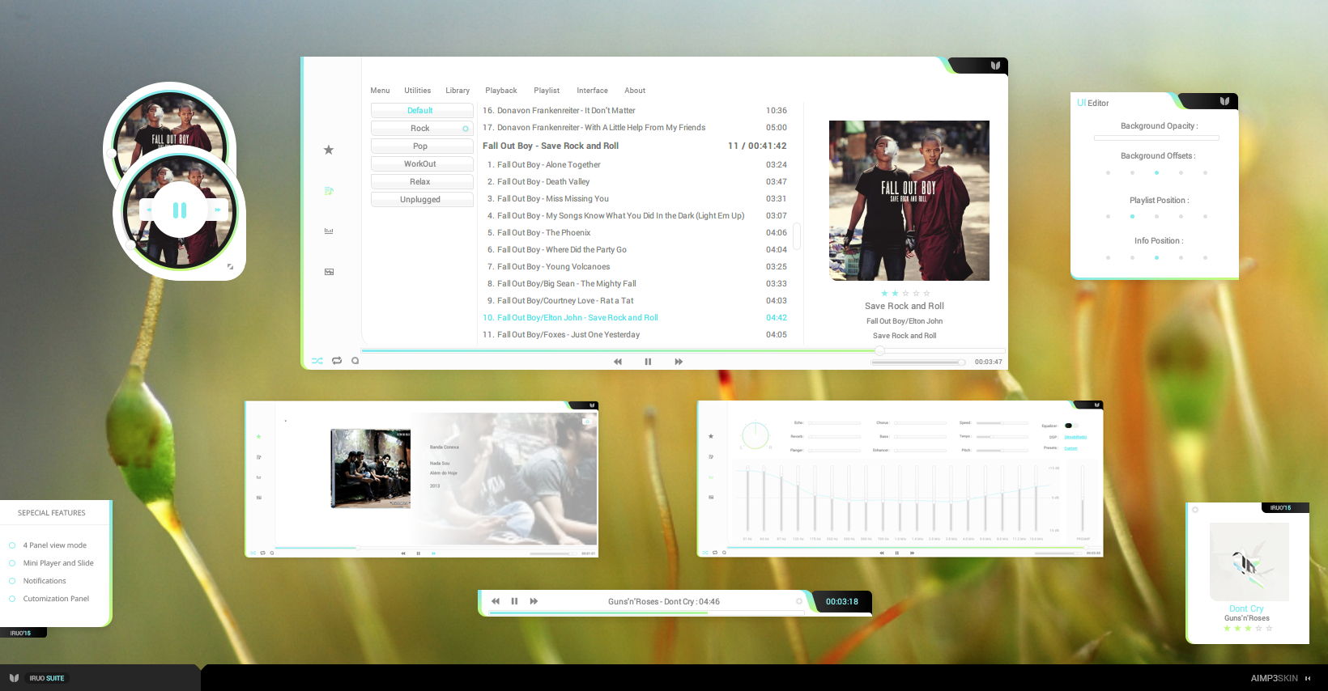Open the Utilities menu

click(x=418, y=91)
